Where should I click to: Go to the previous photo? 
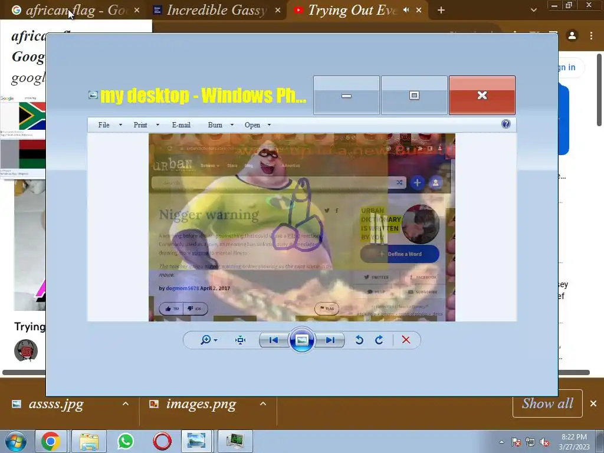(x=274, y=340)
